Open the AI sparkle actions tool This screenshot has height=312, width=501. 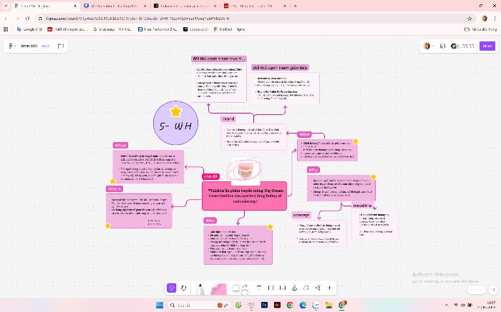[x=318, y=288]
